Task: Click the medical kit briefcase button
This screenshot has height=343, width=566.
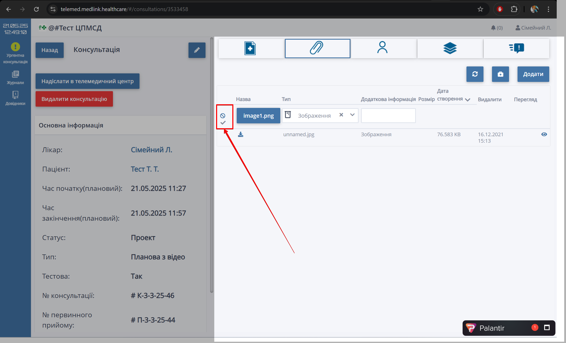Action: click(500, 74)
